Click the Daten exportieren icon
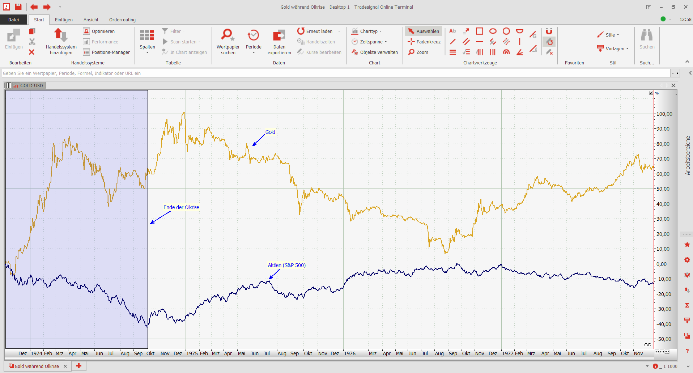693x373 pixels. click(279, 35)
